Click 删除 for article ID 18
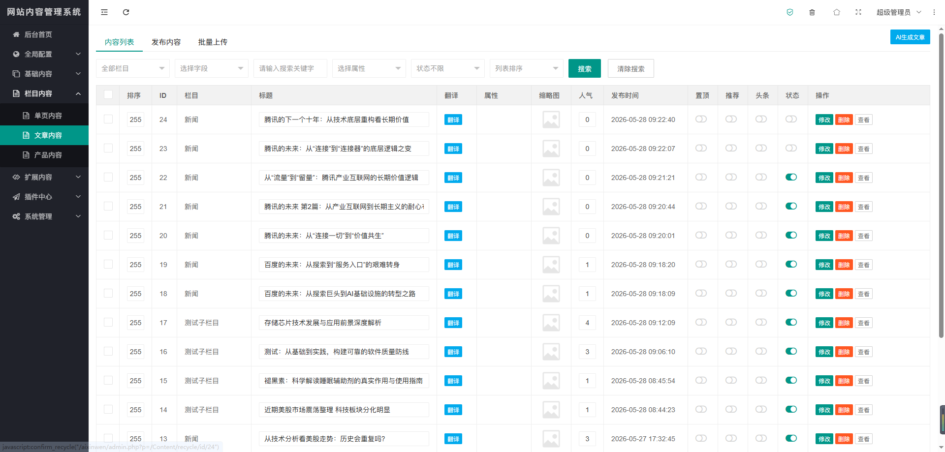Viewport: 945px width, 452px height. coord(844,294)
